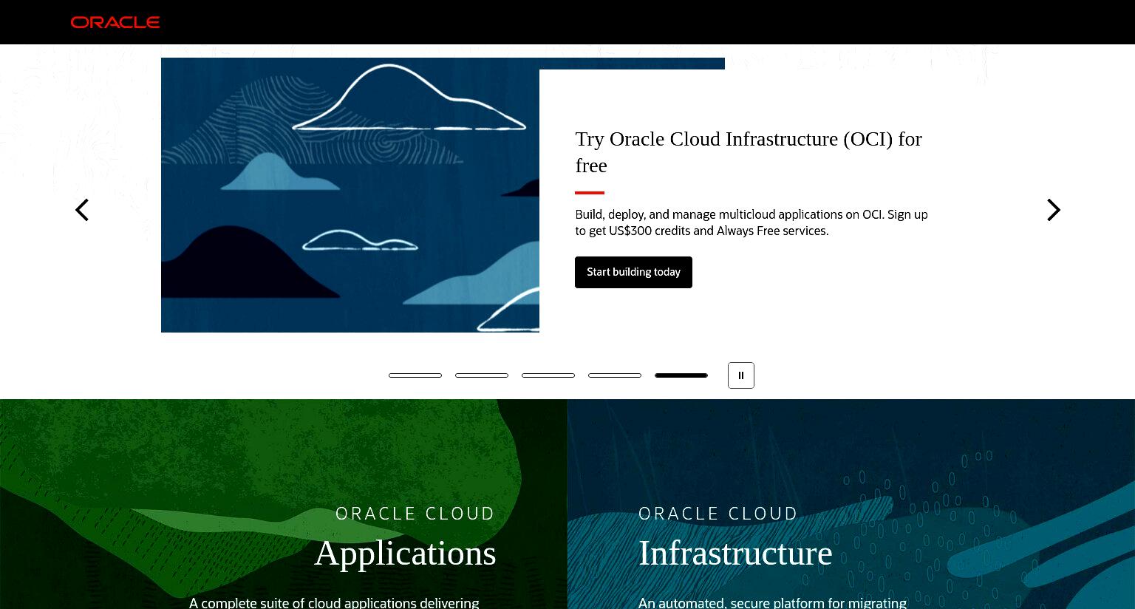The image size is (1135, 609).
Task: Click 'A complete suite of cloud applications' text
Action: coord(334,602)
